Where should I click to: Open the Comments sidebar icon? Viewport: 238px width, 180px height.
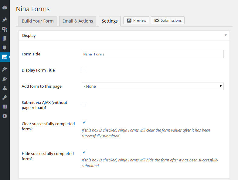(5, 48)
